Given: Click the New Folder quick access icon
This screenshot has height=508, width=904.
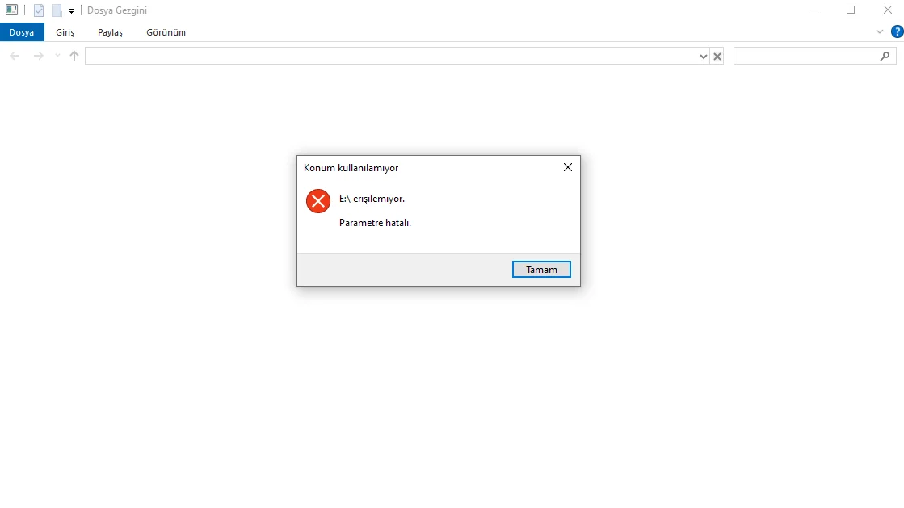Looking at the screenshot, I should coord(57,10).
